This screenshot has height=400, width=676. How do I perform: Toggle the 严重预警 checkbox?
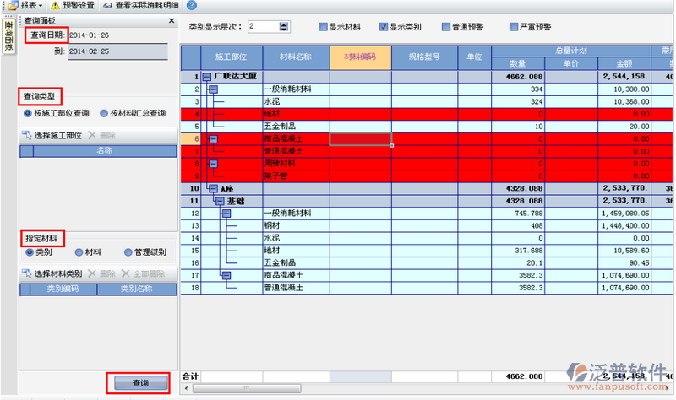tap(514, 27)
